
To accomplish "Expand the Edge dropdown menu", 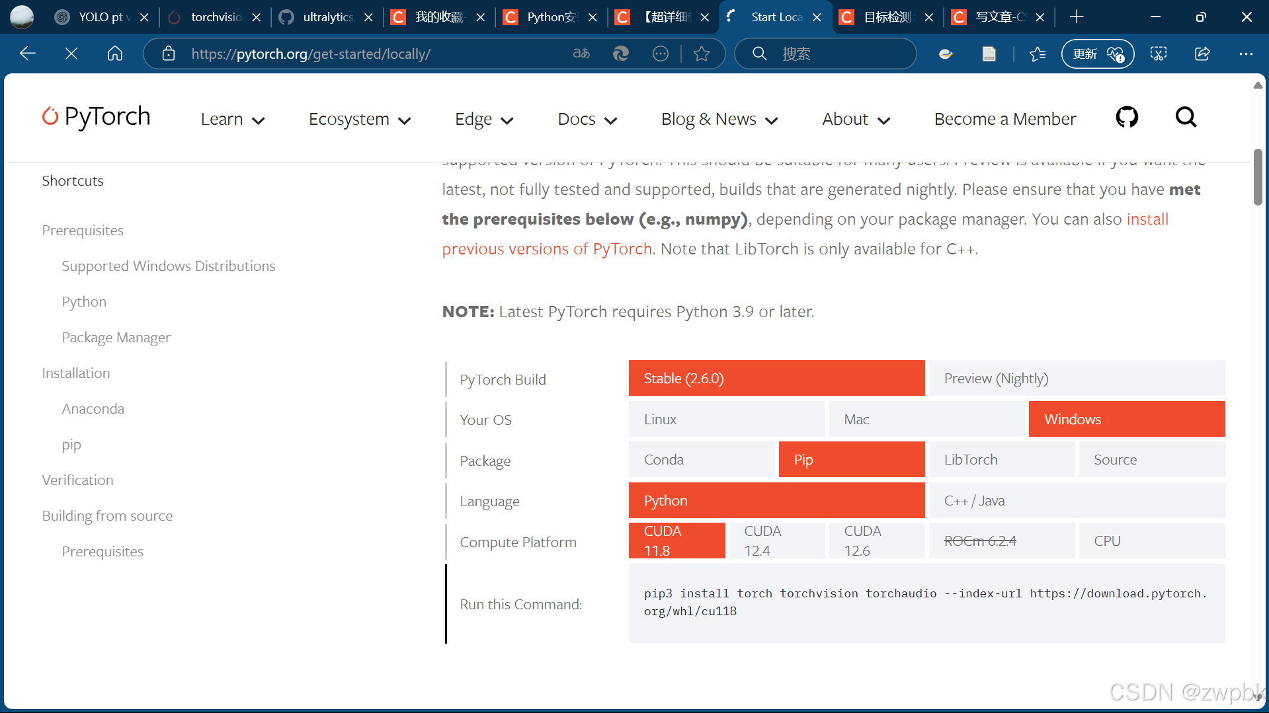I will [484, 119].
